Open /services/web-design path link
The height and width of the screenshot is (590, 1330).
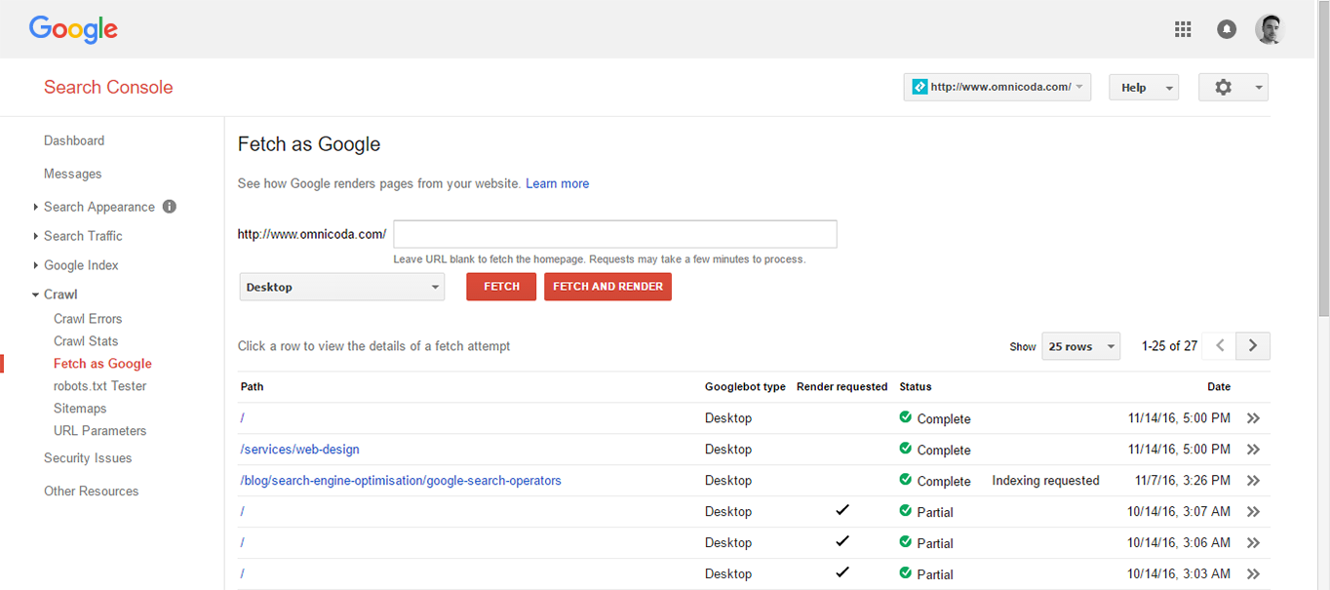pyautogui.click(x=299, y=450)
